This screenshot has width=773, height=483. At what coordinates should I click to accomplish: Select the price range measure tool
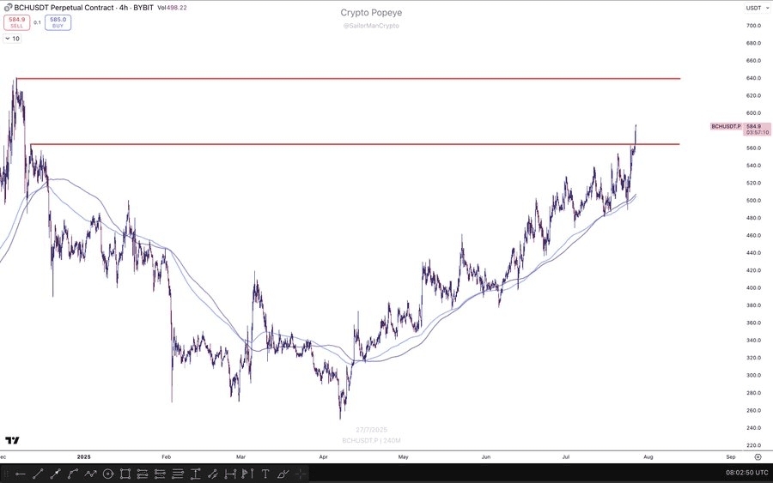(x=196, y=474)
